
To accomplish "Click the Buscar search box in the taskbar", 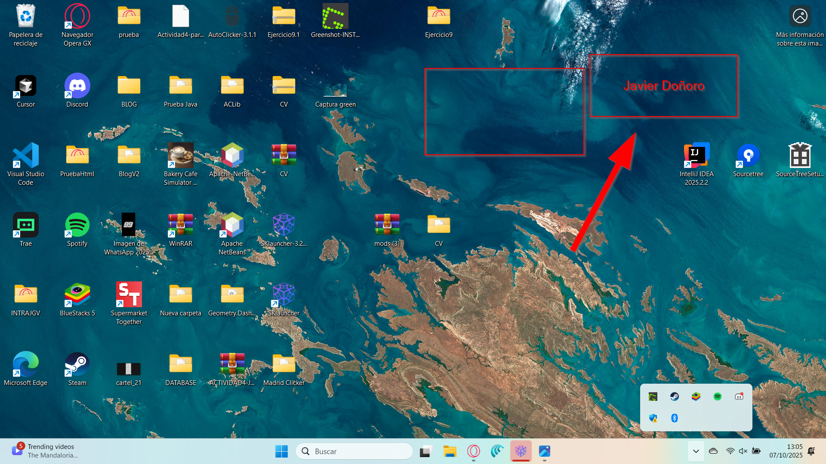I will click(x=354, y=451).
